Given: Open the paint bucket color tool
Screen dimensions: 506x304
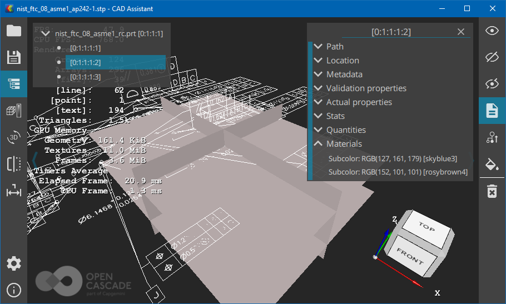Looking at the screenshot, I should (x=492, y=164).
